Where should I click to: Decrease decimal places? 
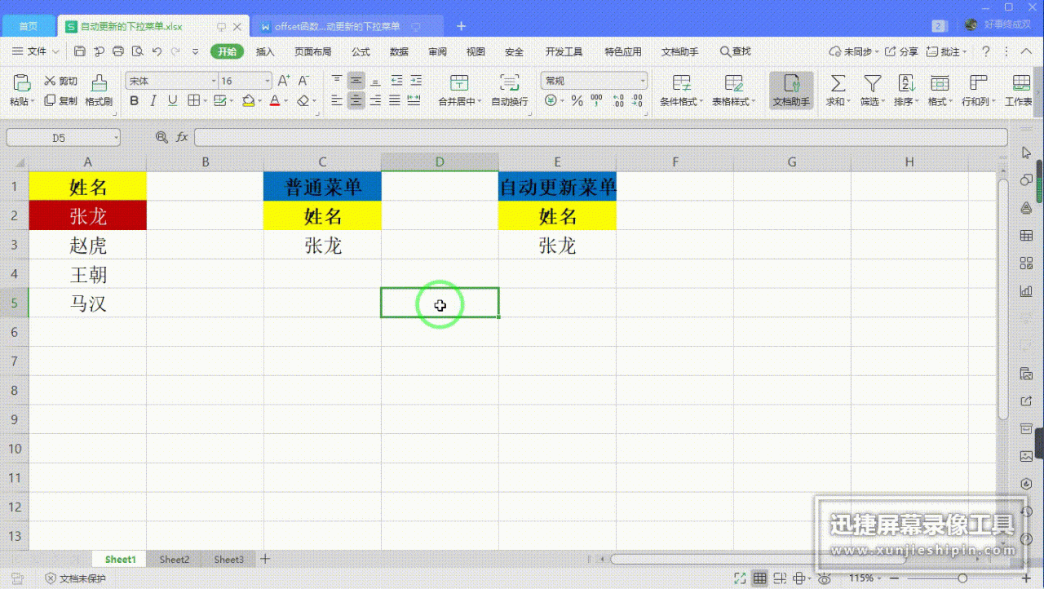pos(639,101)
